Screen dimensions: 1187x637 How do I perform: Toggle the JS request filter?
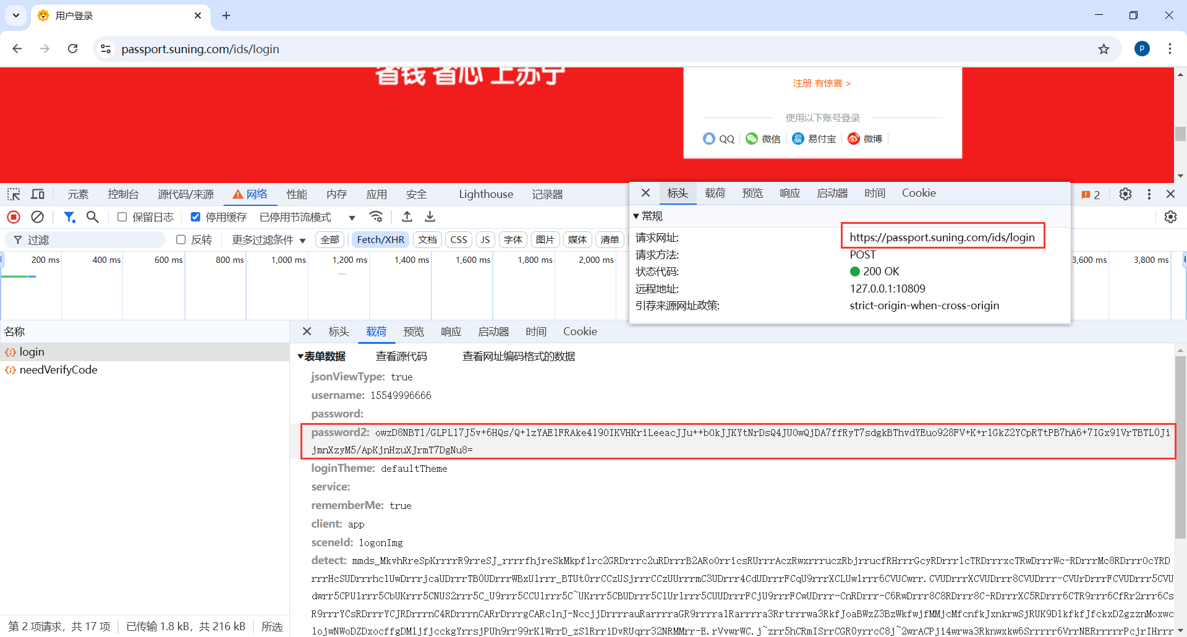485,240
